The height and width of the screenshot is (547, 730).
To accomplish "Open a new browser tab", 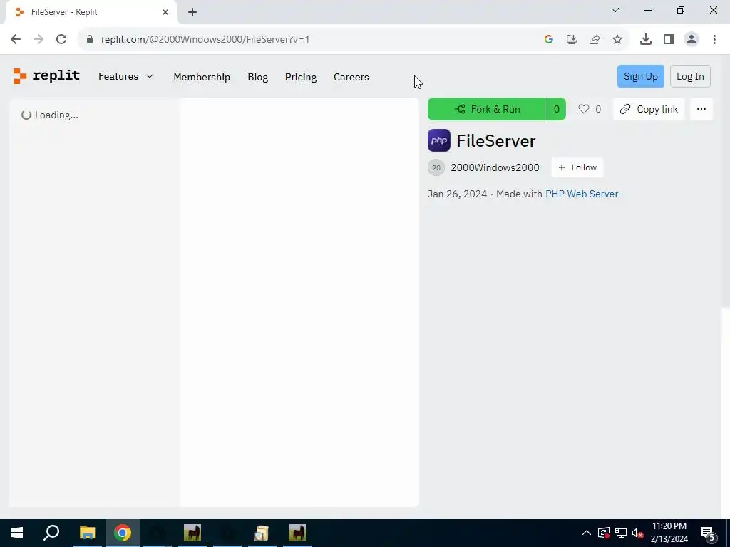I will (x=192, y=12).
